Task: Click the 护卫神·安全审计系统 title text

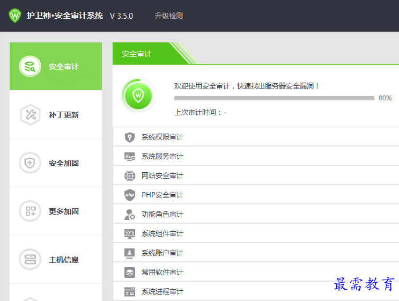Action: point(65,16)
